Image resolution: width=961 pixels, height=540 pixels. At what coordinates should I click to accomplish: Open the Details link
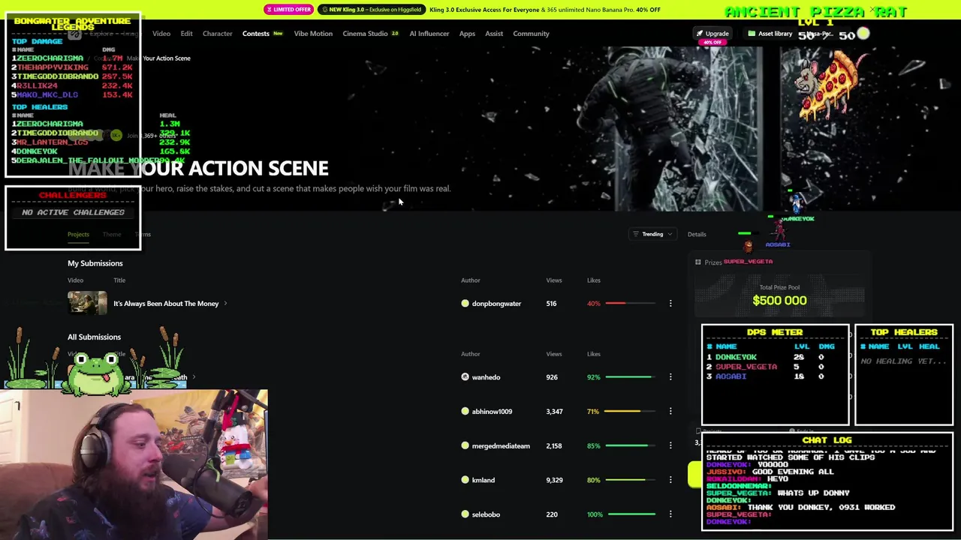(x=697, y=234)
